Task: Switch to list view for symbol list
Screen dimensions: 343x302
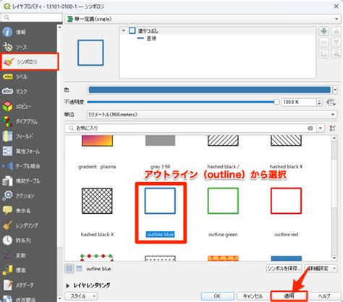Action: pyautogui.click(x=79, y=269)
